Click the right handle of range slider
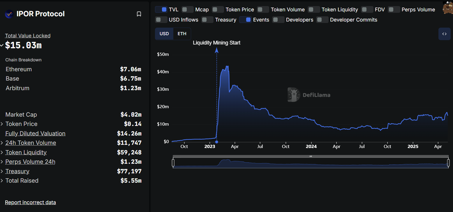 tap(448, 163)
